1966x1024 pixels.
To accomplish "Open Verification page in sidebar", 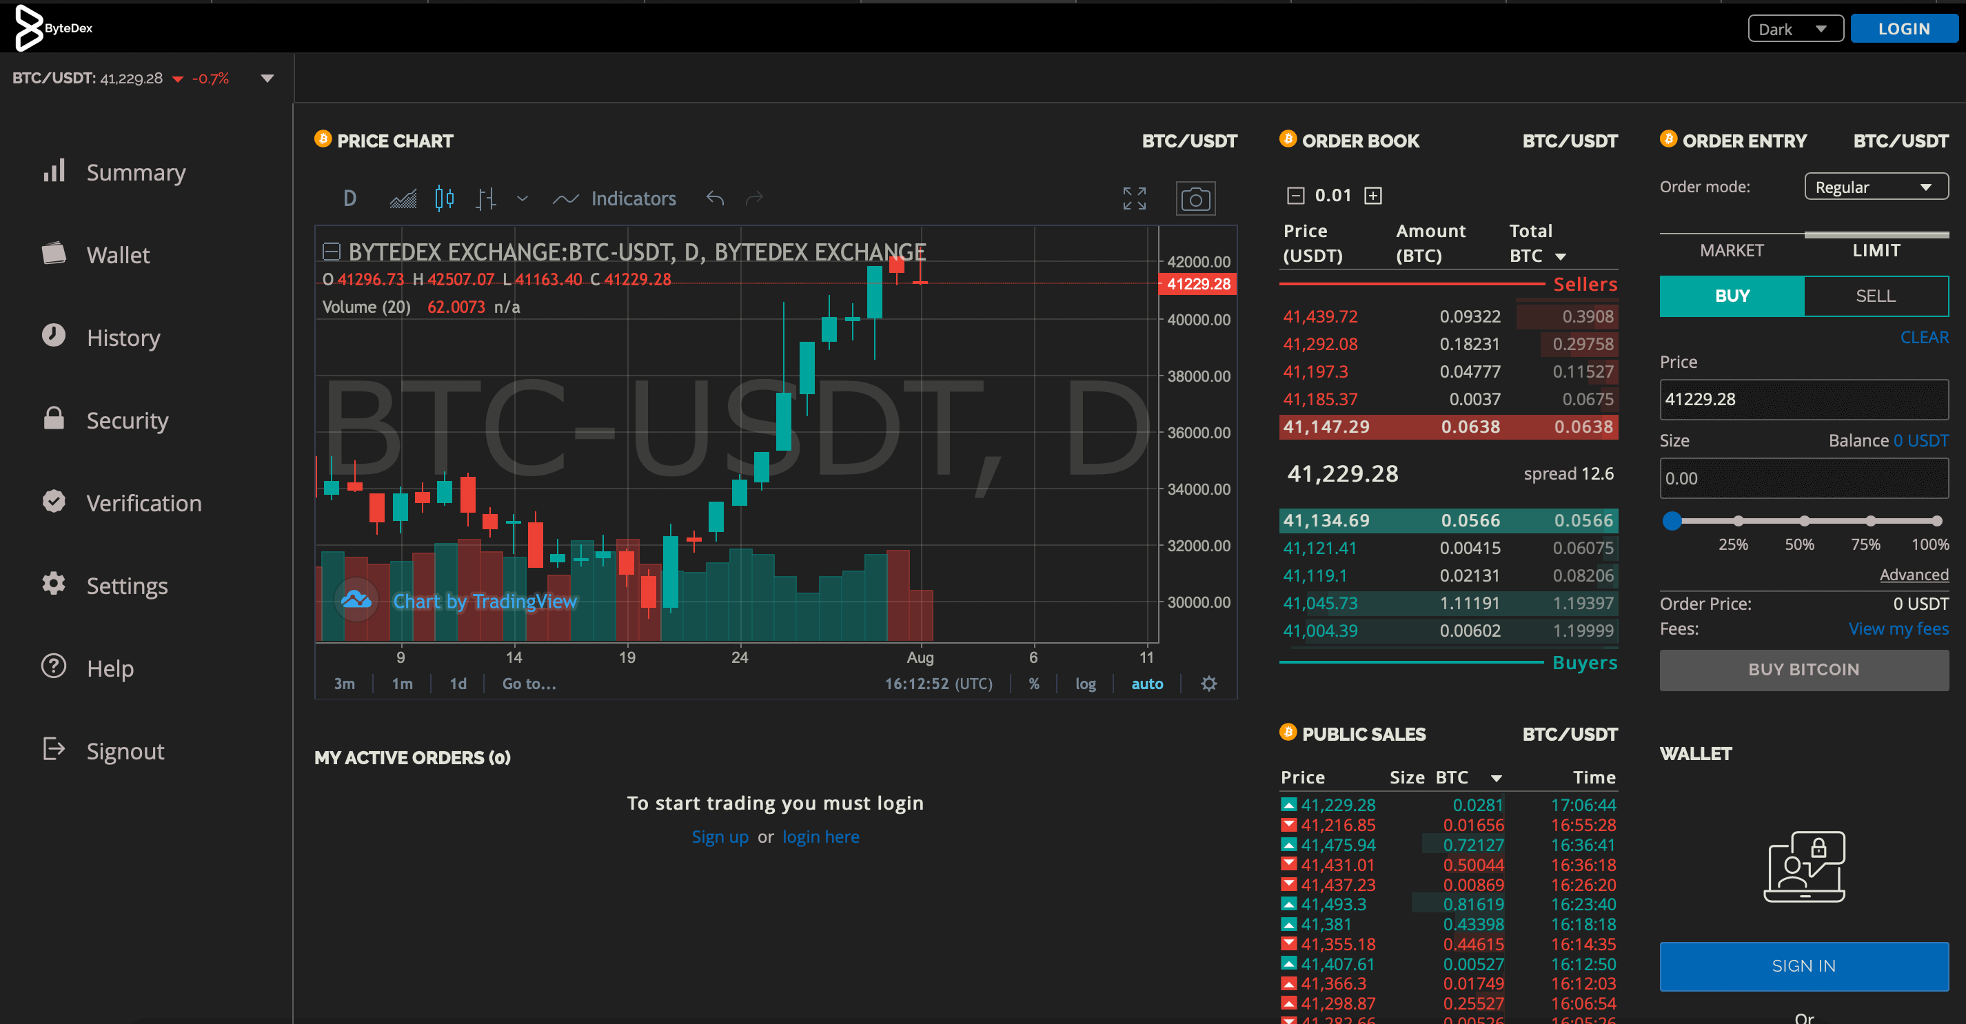I will pos(121,503).
